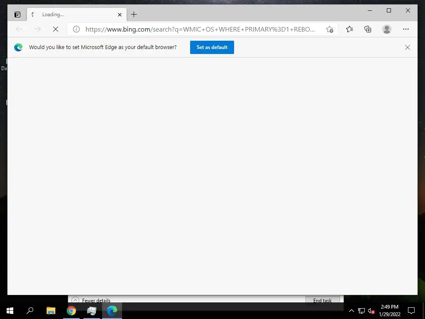Viewport: 425px width, 319px height.
Task: Switch to Task Manager taskbar icon
Action: point(92,311)
